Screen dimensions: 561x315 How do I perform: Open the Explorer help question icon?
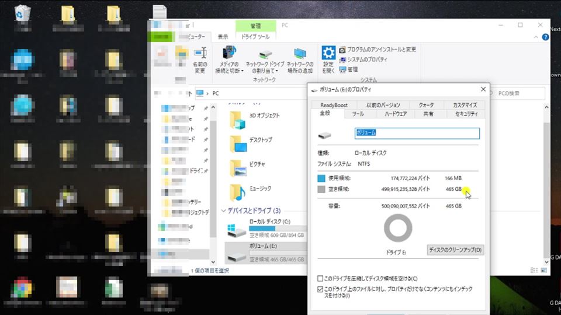point(545,37)
